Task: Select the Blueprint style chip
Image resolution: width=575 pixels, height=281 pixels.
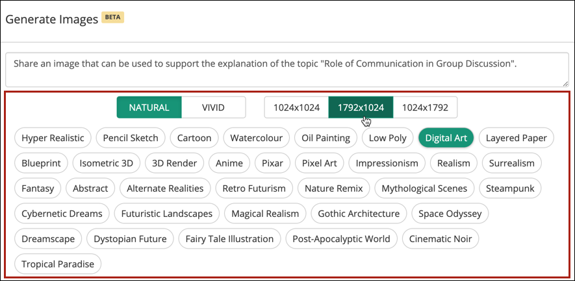Action: click(x=41, y=163)
